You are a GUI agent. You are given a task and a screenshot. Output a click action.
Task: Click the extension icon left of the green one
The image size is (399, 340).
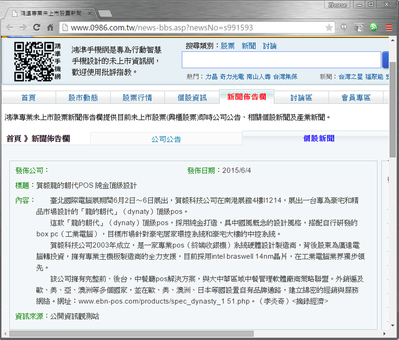tap(359, 27)
